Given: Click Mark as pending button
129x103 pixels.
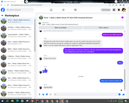Looking at the screenshot, I should click(x=61, y=28).
